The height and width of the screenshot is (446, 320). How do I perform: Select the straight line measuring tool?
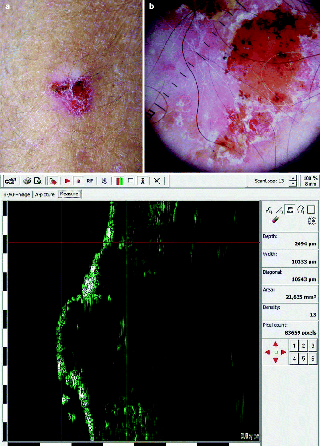point(279,209)
